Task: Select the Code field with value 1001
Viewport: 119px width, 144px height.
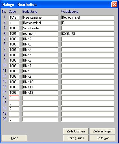Action: [x=14, y=34]
